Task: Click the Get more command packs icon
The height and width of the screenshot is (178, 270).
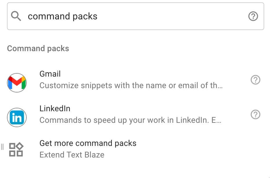Action: [16, 149]
